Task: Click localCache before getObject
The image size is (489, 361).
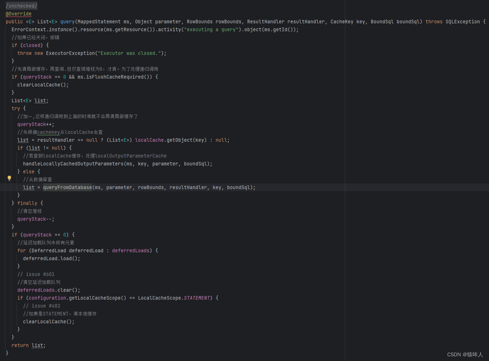Action: click(149, 140)
